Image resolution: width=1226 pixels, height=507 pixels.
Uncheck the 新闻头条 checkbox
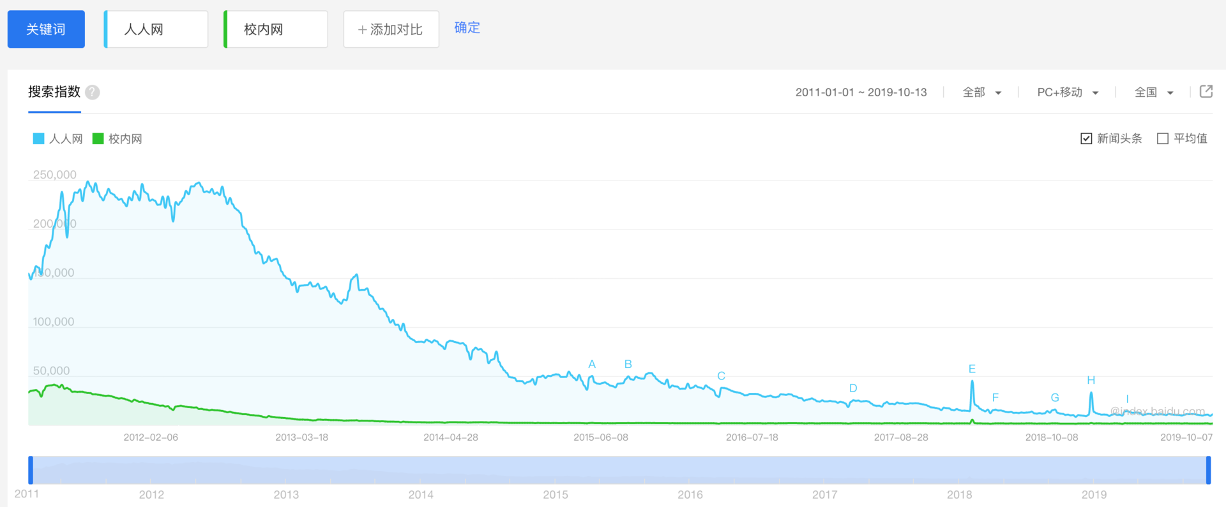point(1086,138)
